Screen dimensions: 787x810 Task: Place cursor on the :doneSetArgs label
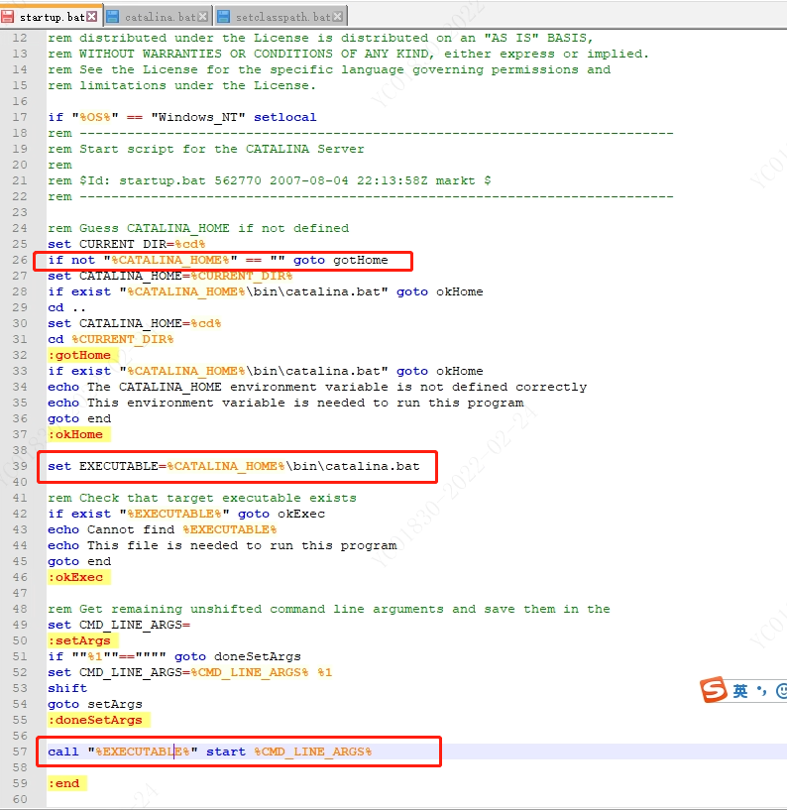pyautogui.click(x=95, y=720)
